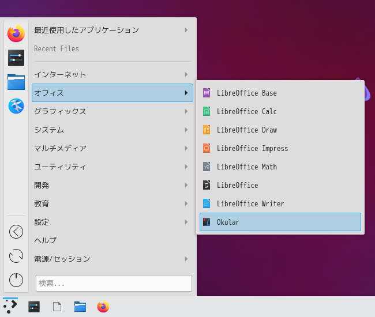Open the インターネット category
Viewport: 375px width, 317px height.
click(112, 74)
